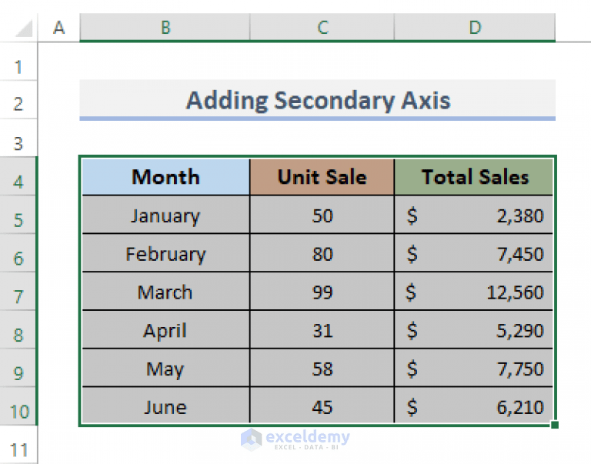Select row 10 header
The height and width of the screenshot is (464, 591).
click(x=18, y=411)
